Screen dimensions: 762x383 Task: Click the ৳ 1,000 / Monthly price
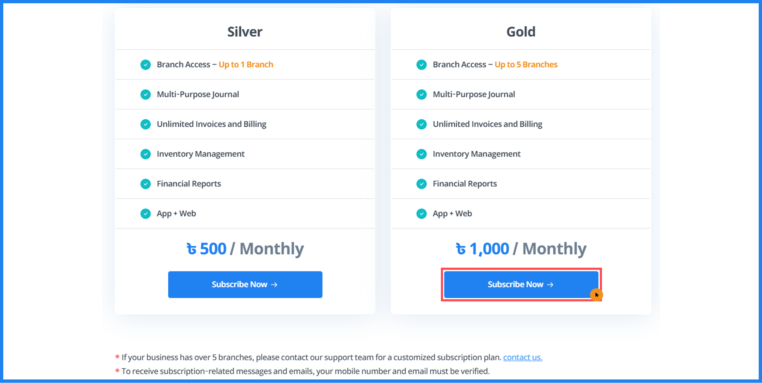521,249
